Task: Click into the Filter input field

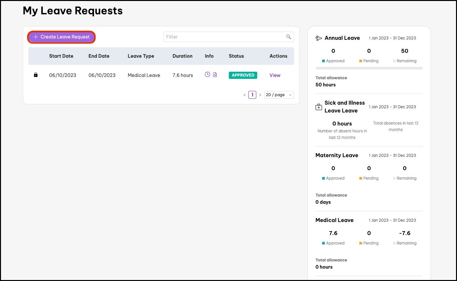Action: 224,37
